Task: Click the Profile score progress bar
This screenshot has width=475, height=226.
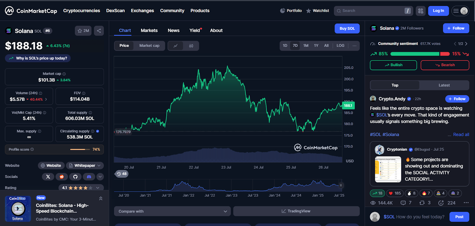Action: [80, 149]
